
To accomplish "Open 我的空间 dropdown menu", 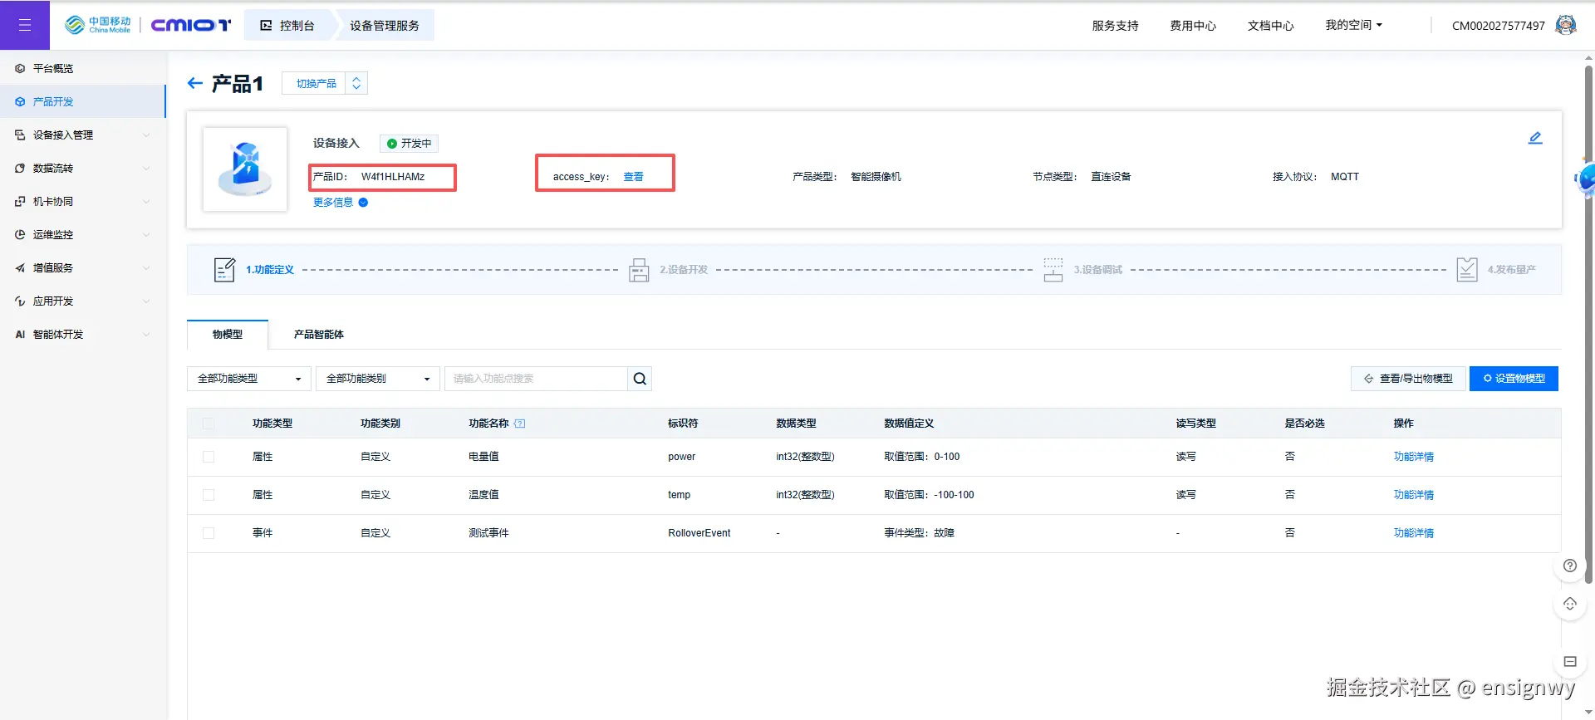I will (1353, 25).
